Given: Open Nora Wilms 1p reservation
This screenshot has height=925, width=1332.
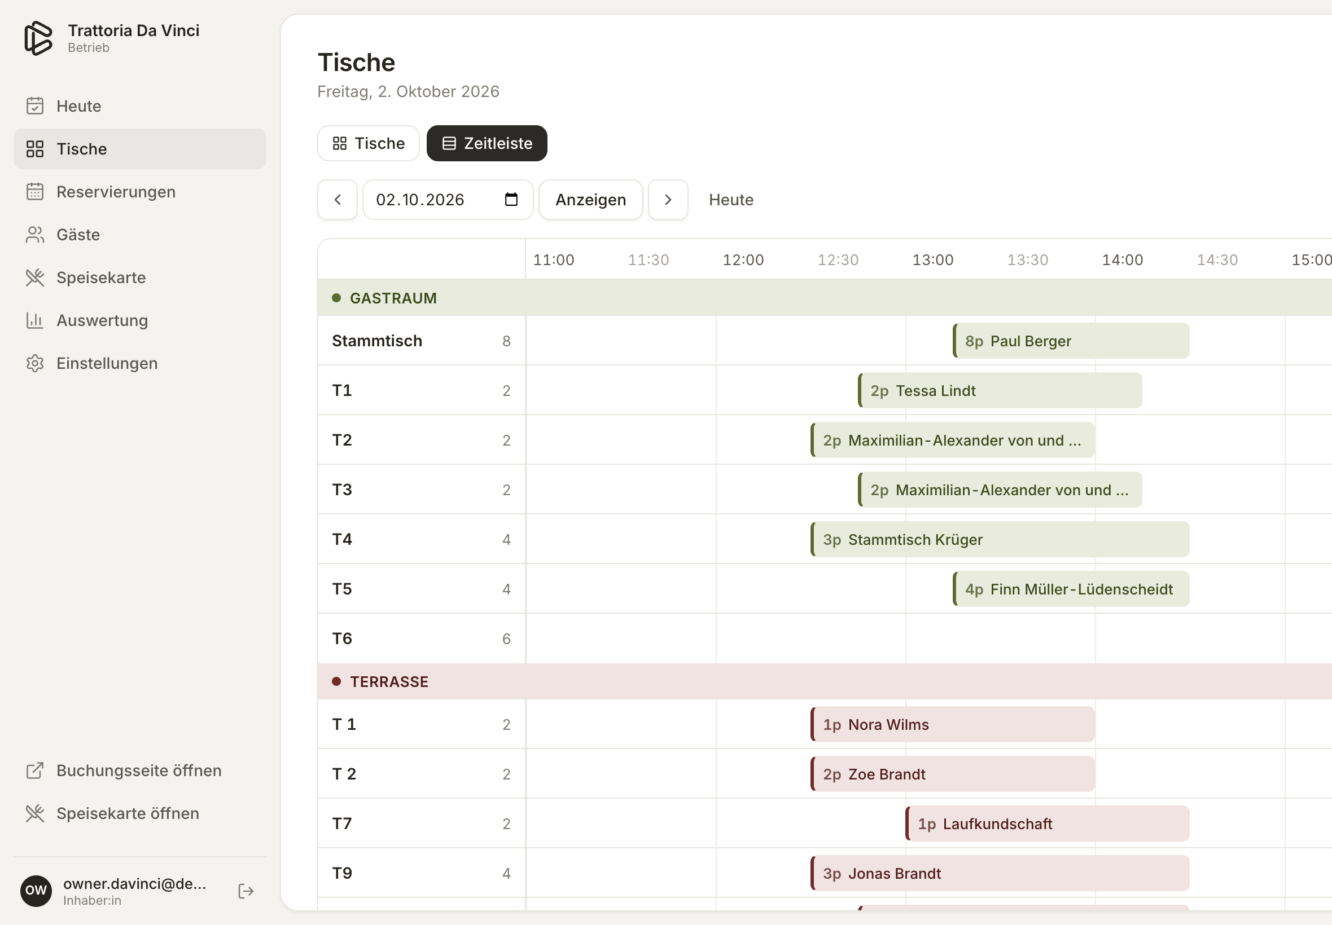Looking at the screenshot, I should pos(952,724).
